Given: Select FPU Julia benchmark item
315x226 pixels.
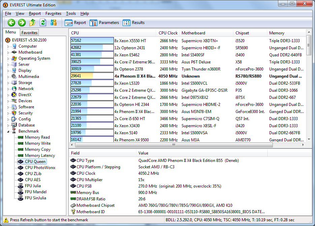Looking at the screenshot, I should click(32, 186).
